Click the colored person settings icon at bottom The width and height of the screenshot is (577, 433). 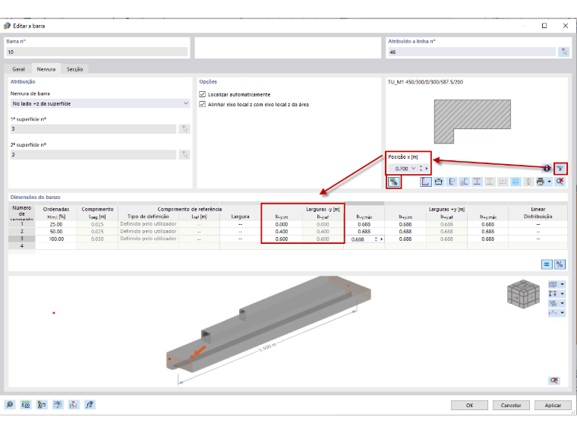[x=42, y=405]
